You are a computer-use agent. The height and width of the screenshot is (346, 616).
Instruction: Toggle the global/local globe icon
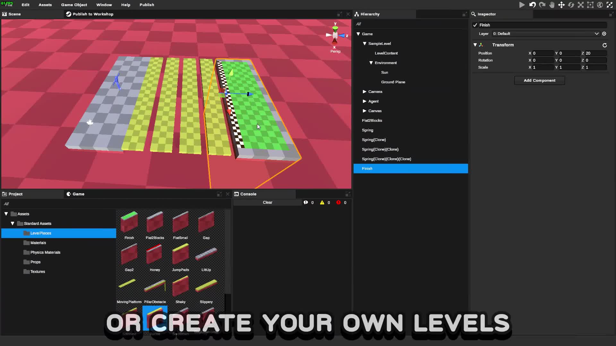click(x=600, y=5)
